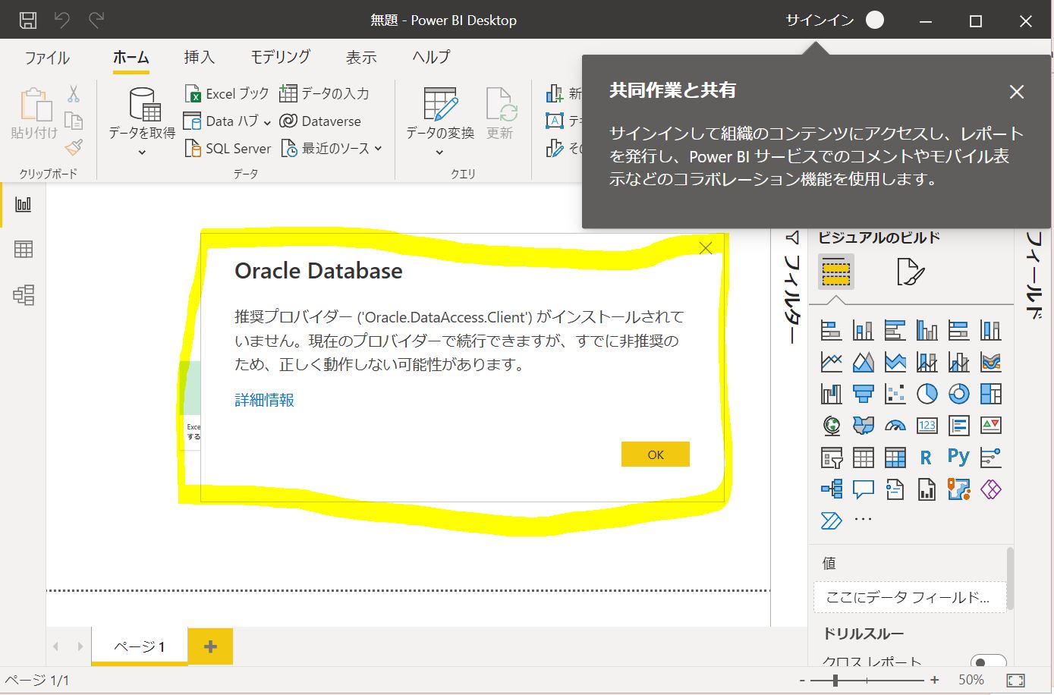Add a new page with plus tab
The width and height of the screenshot is (1054, 695).
click(x=210, y=646)
